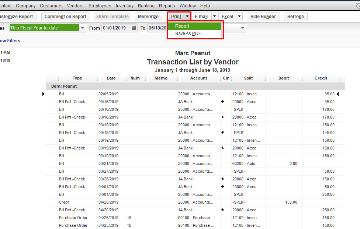
Task: Click the Account column header
Action: pyautogui.click(x=198, y=78)
